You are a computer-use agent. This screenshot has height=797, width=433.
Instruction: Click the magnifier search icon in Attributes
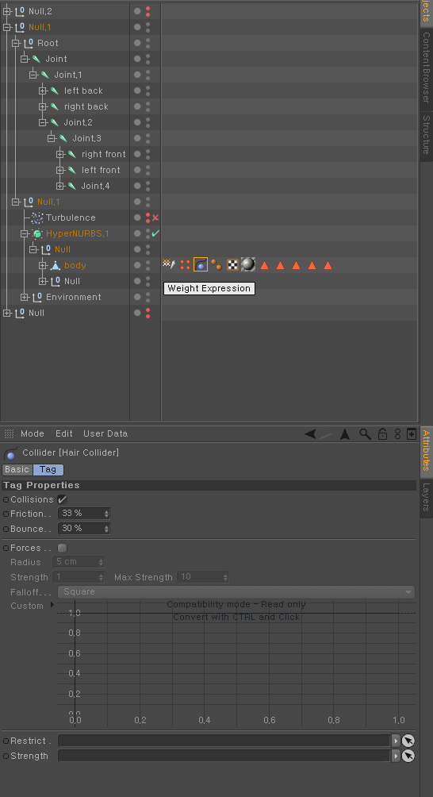[365, 434]
